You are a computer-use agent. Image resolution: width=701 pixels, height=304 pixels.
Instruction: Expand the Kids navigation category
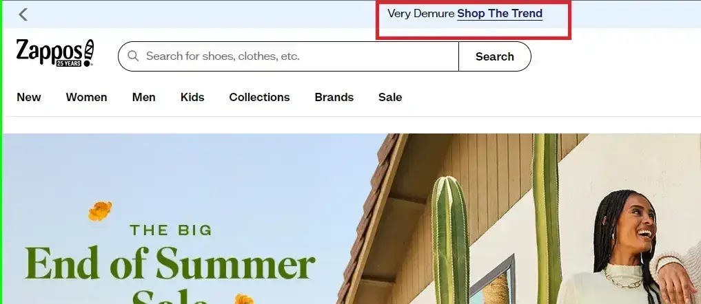[192, 97]
